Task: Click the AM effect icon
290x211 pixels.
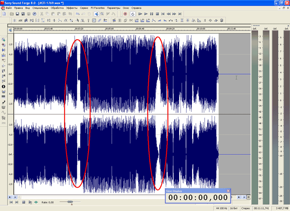Action: click(x=20, y=20)
